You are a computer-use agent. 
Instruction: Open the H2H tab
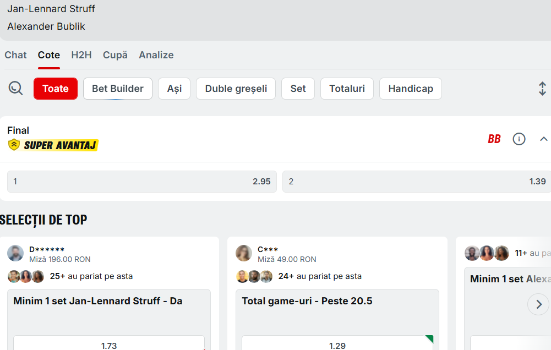pyautogui.click(x=81, y=55)
